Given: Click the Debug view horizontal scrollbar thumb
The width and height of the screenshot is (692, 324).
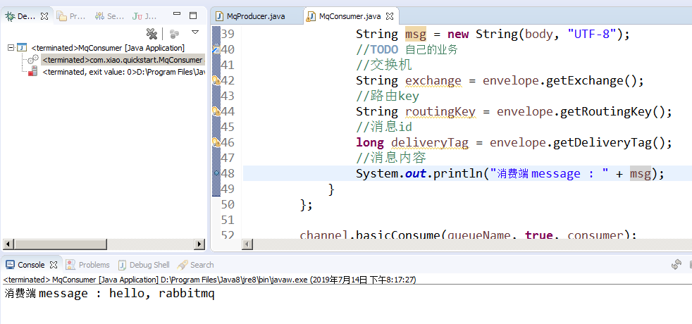Looking at the screenshot, I should tap(60, 244).
